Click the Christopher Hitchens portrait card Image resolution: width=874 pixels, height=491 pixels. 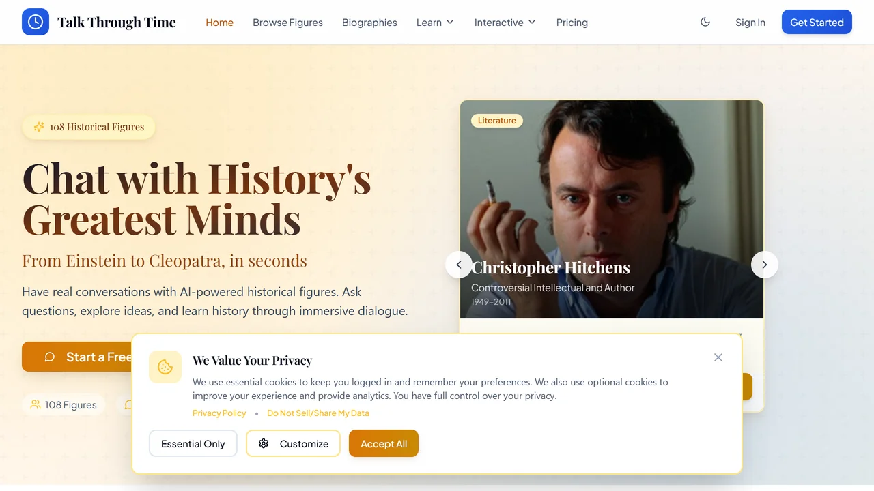[612, 209]
